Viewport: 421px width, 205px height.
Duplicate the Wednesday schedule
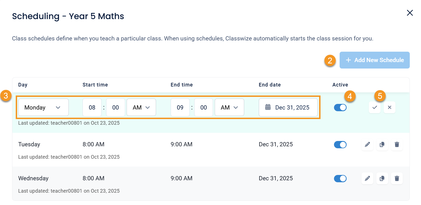pos(382,178)
